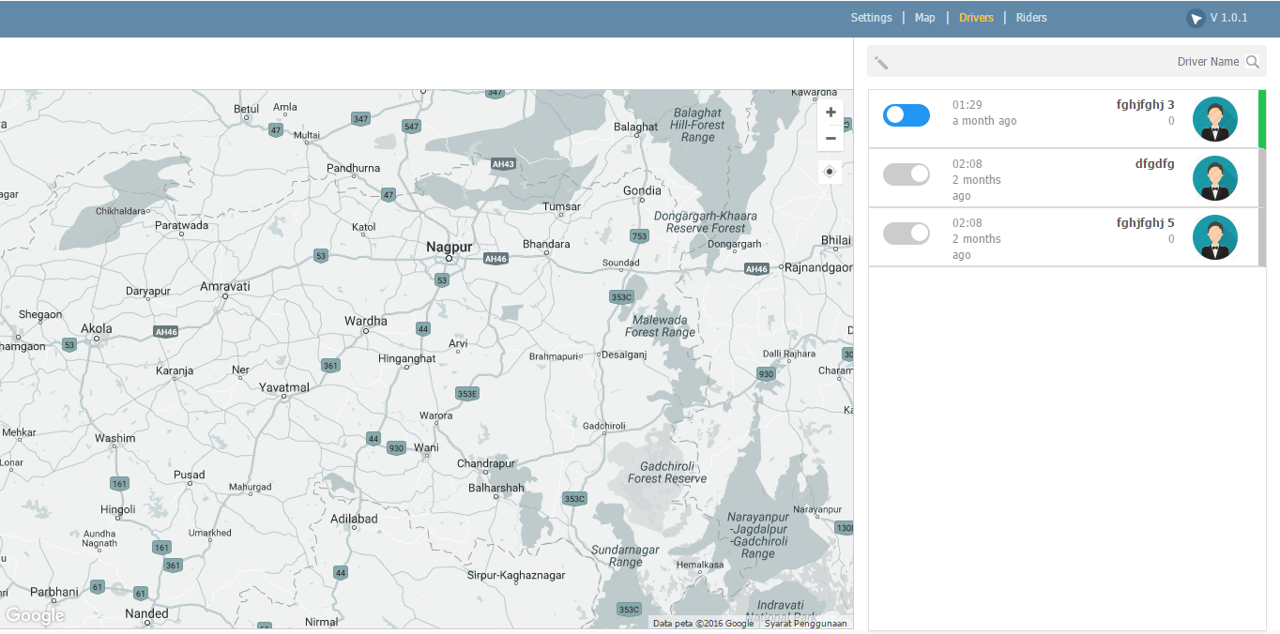Image resolution: width=1280 pixels, height=634 pixels.
Task: Click the Driver Name search field
Action: [x=1066, y=62]
